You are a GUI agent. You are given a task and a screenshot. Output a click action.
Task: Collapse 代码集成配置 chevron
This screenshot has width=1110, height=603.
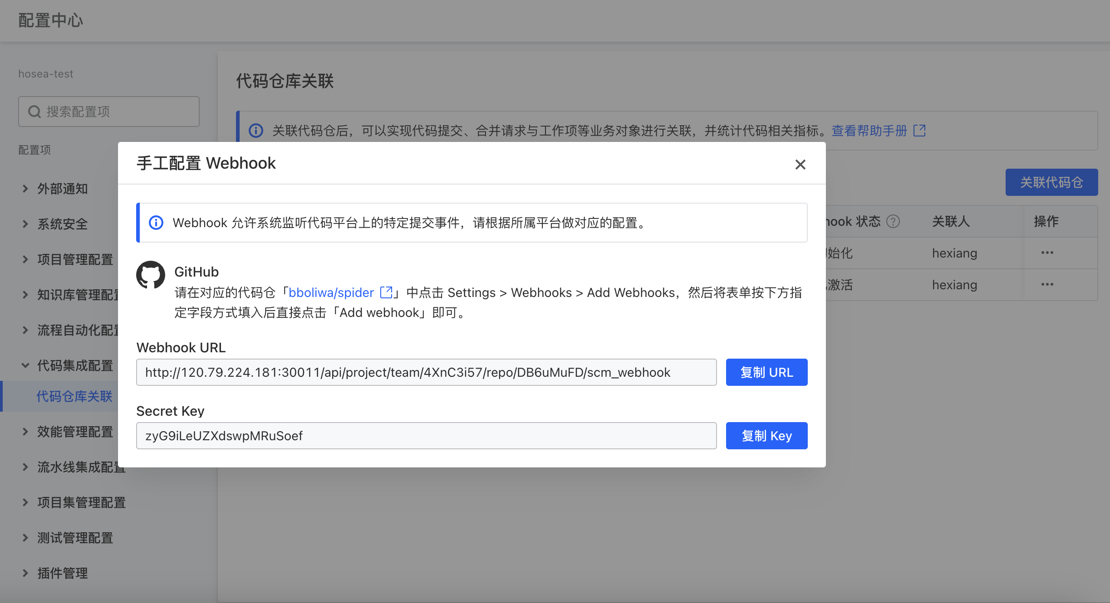pos(25,365)
